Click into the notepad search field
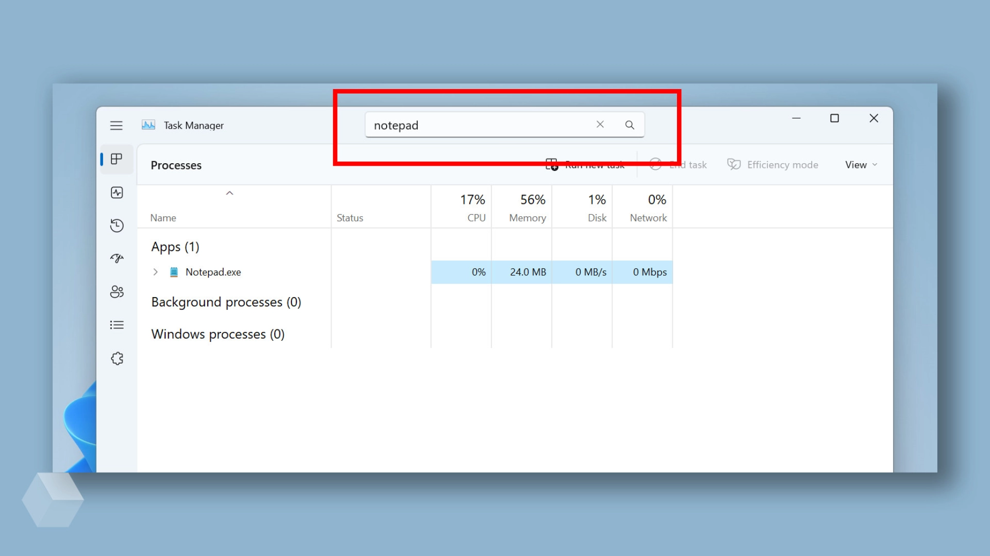Image resolution: width=990 pixels, height=556 pixels. (480, 125)
